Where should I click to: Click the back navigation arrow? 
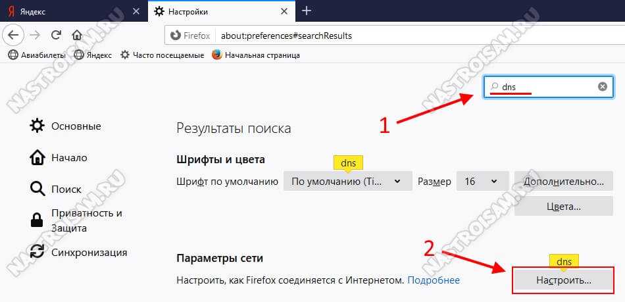14,35
